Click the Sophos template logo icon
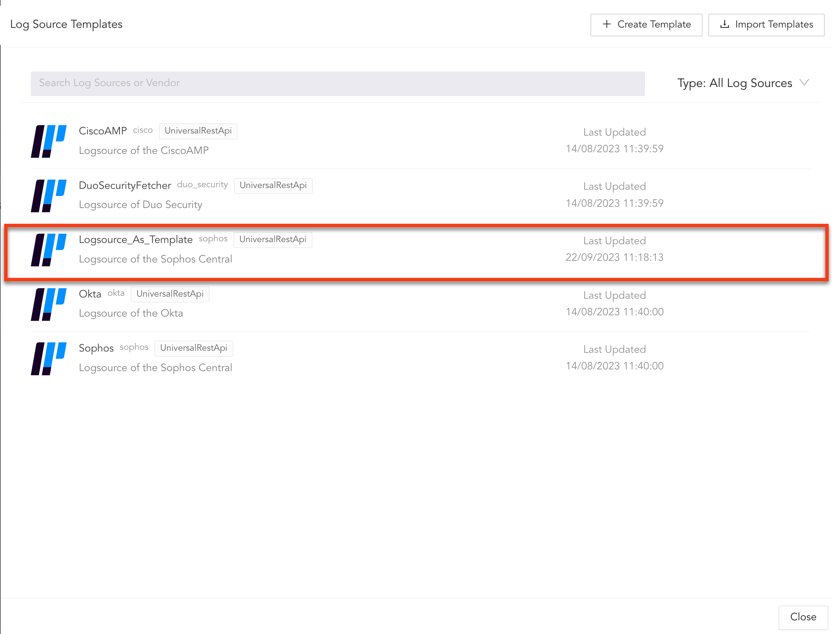832x634 pixels. [49, 358]
